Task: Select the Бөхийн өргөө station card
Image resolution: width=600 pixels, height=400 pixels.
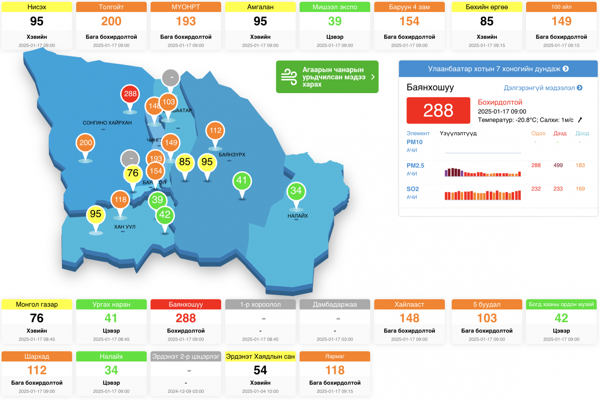Action: click(x=487, y=26)
